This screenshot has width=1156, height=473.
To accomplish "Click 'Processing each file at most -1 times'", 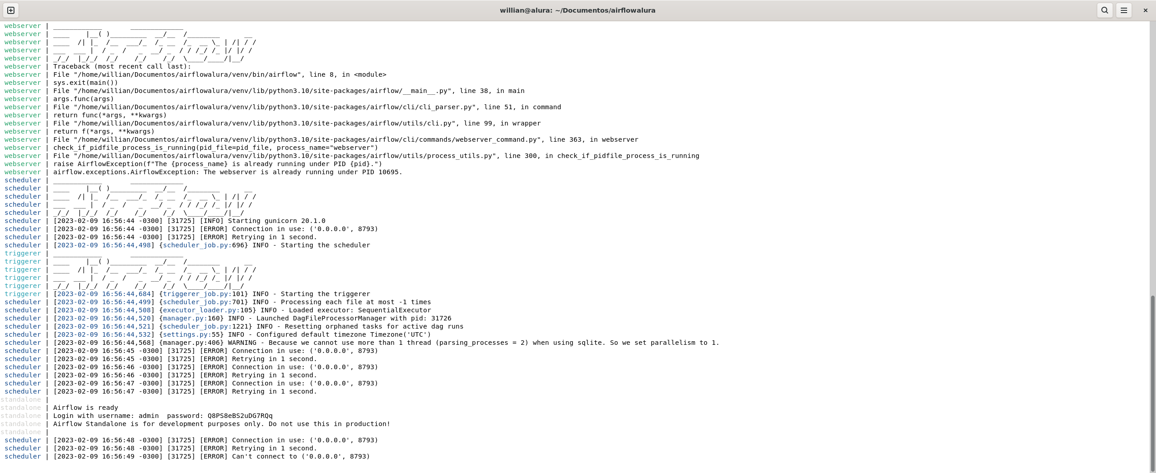I will point(356,302).
